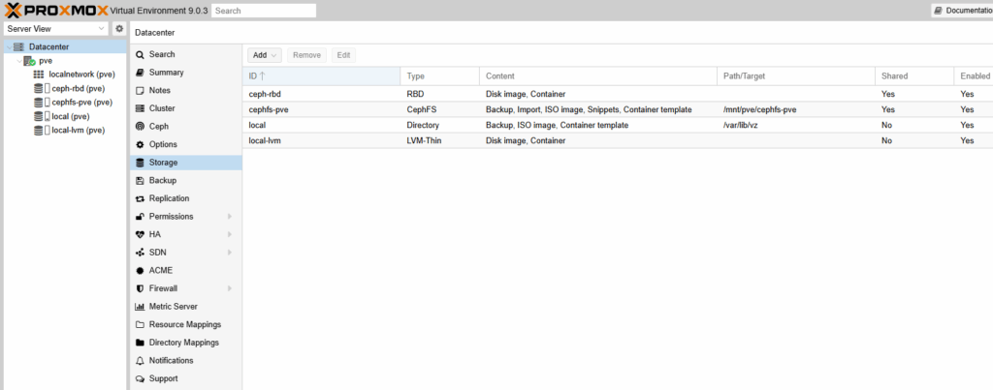Click the gear icon beside Server View
This screenshot has width=993, height=390.
pyautogui.click(x=119, y=29)
